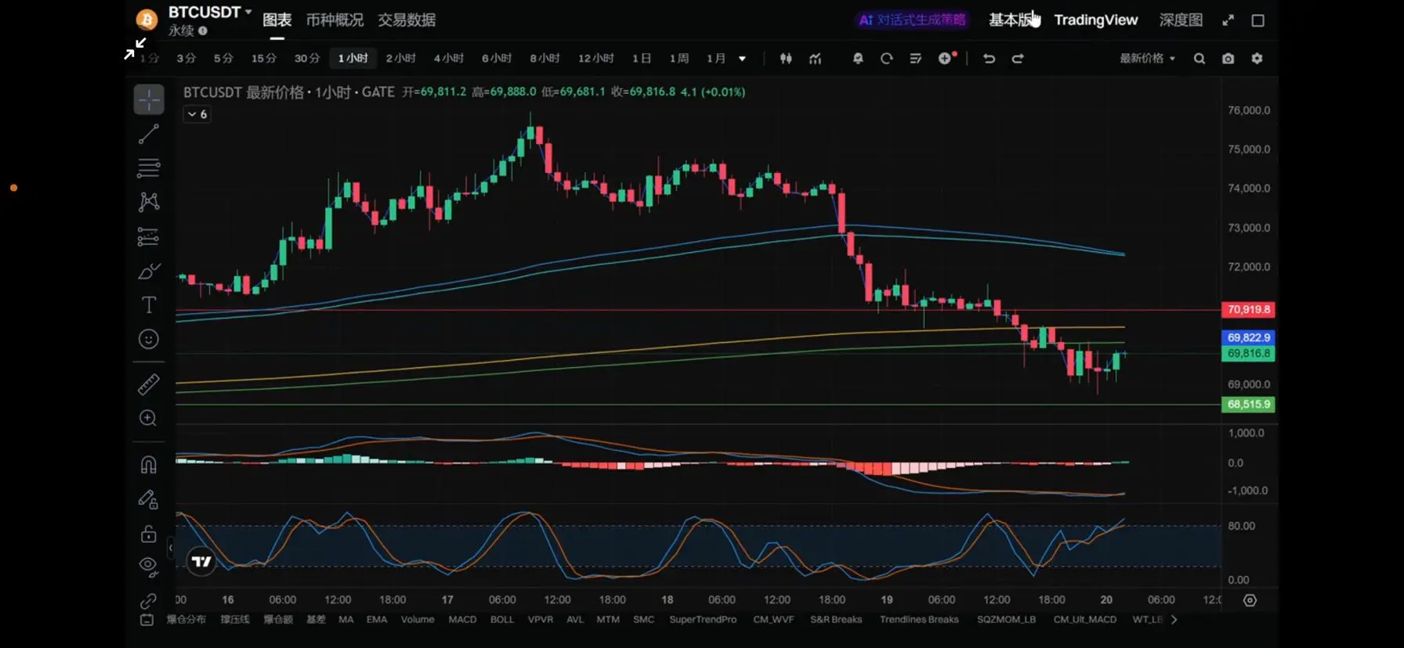Select the TradingView chart mode

pos(1095,20)
